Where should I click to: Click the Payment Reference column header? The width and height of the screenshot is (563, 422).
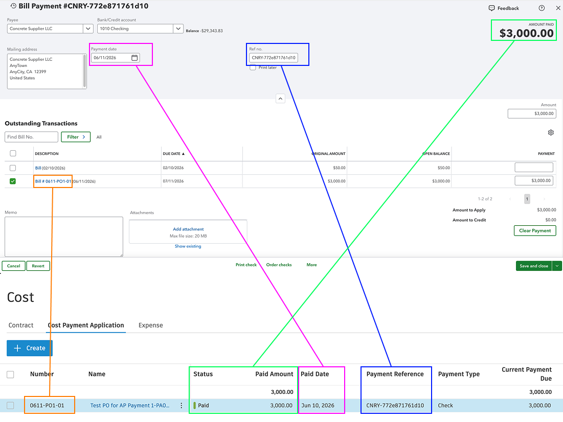pyautogui.click(x=395, y=374)
